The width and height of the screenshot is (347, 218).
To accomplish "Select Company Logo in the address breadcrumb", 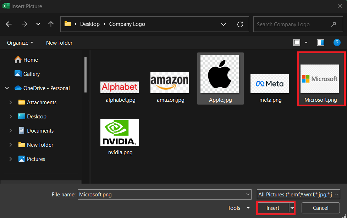I will [127, 24].
